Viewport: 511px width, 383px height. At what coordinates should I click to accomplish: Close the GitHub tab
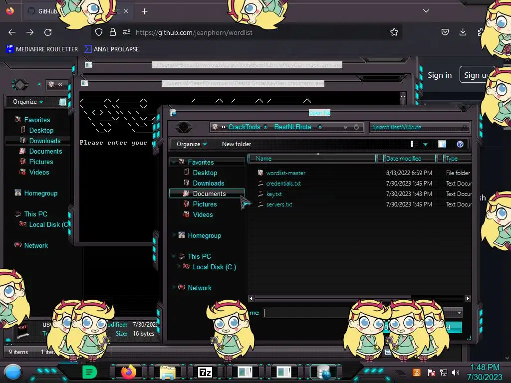pyautogui.click(x=126, y=11)
